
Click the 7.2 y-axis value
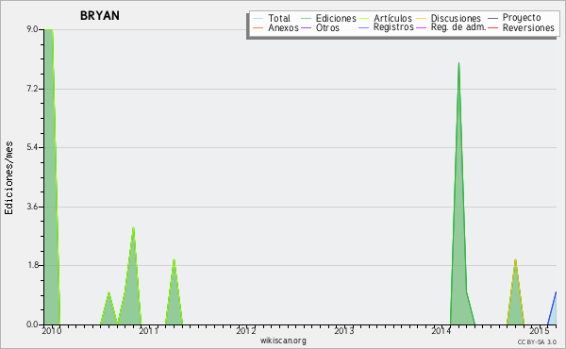32,89
